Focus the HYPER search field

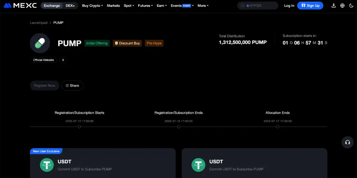(x=258, y=6)
